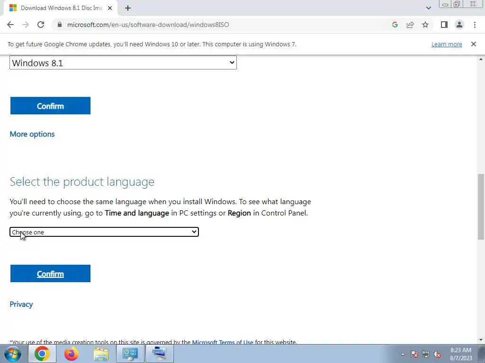Go back using the browser back arrow

coord(10,25)
